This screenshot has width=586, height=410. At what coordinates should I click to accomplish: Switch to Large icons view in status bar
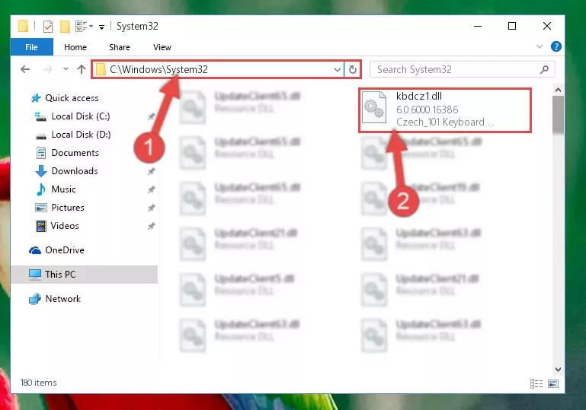553,383
